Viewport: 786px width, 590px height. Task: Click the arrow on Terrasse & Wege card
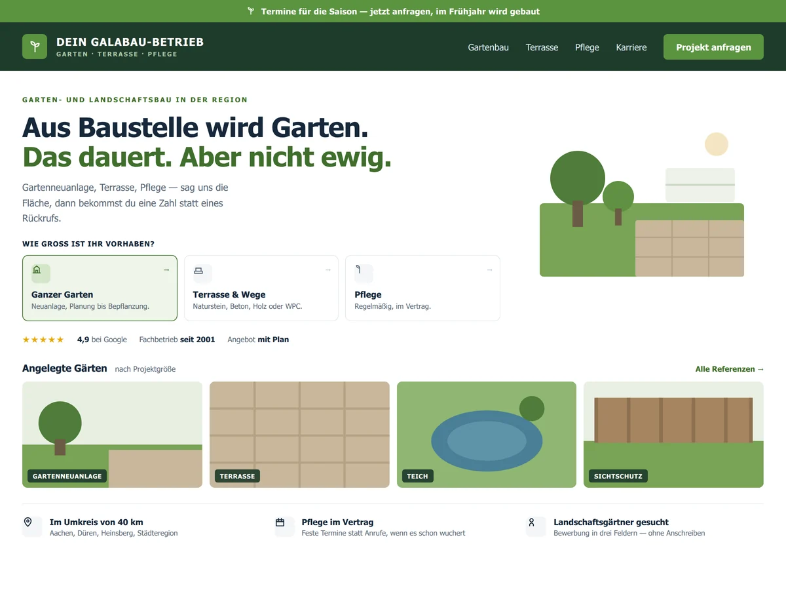click(328, 269)
